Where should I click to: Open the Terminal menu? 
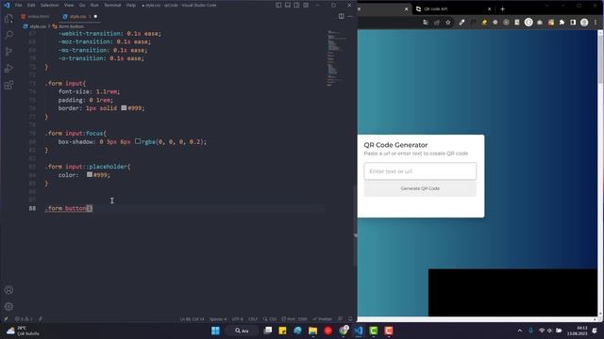112,5
